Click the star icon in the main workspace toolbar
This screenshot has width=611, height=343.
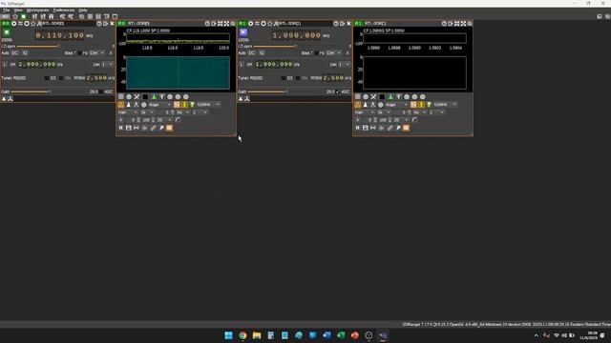tap(15, 17)
